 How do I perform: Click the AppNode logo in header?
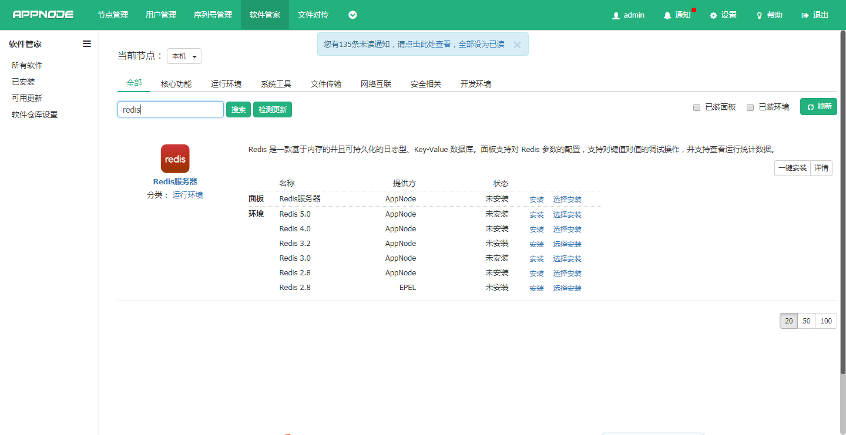[43, 15]
